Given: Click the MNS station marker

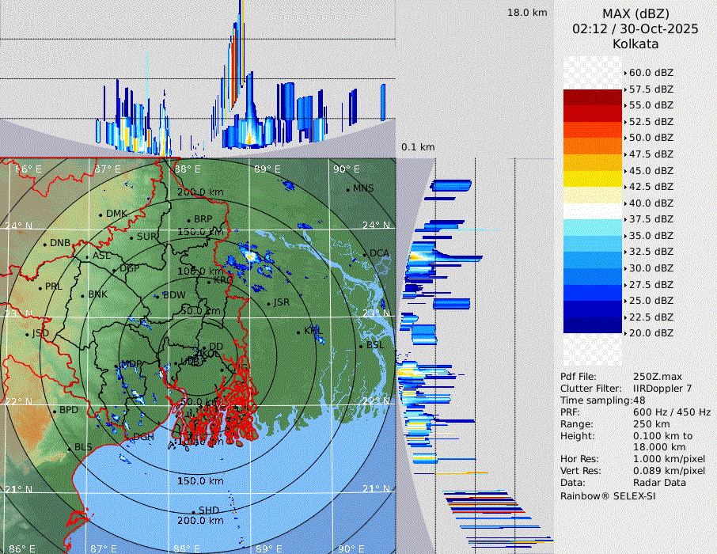Looking at the screenshot, I should [347, 189].
